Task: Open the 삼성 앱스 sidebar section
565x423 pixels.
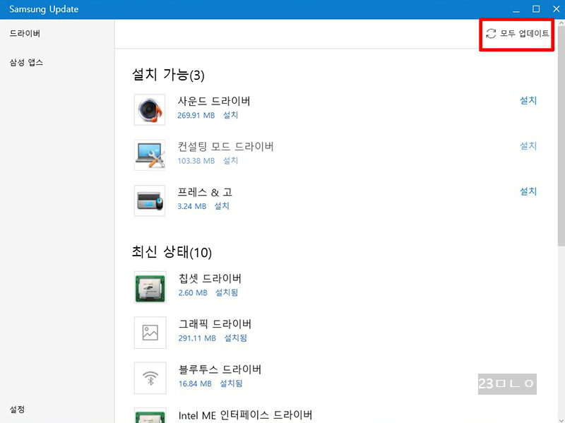Action: (26, 62)
